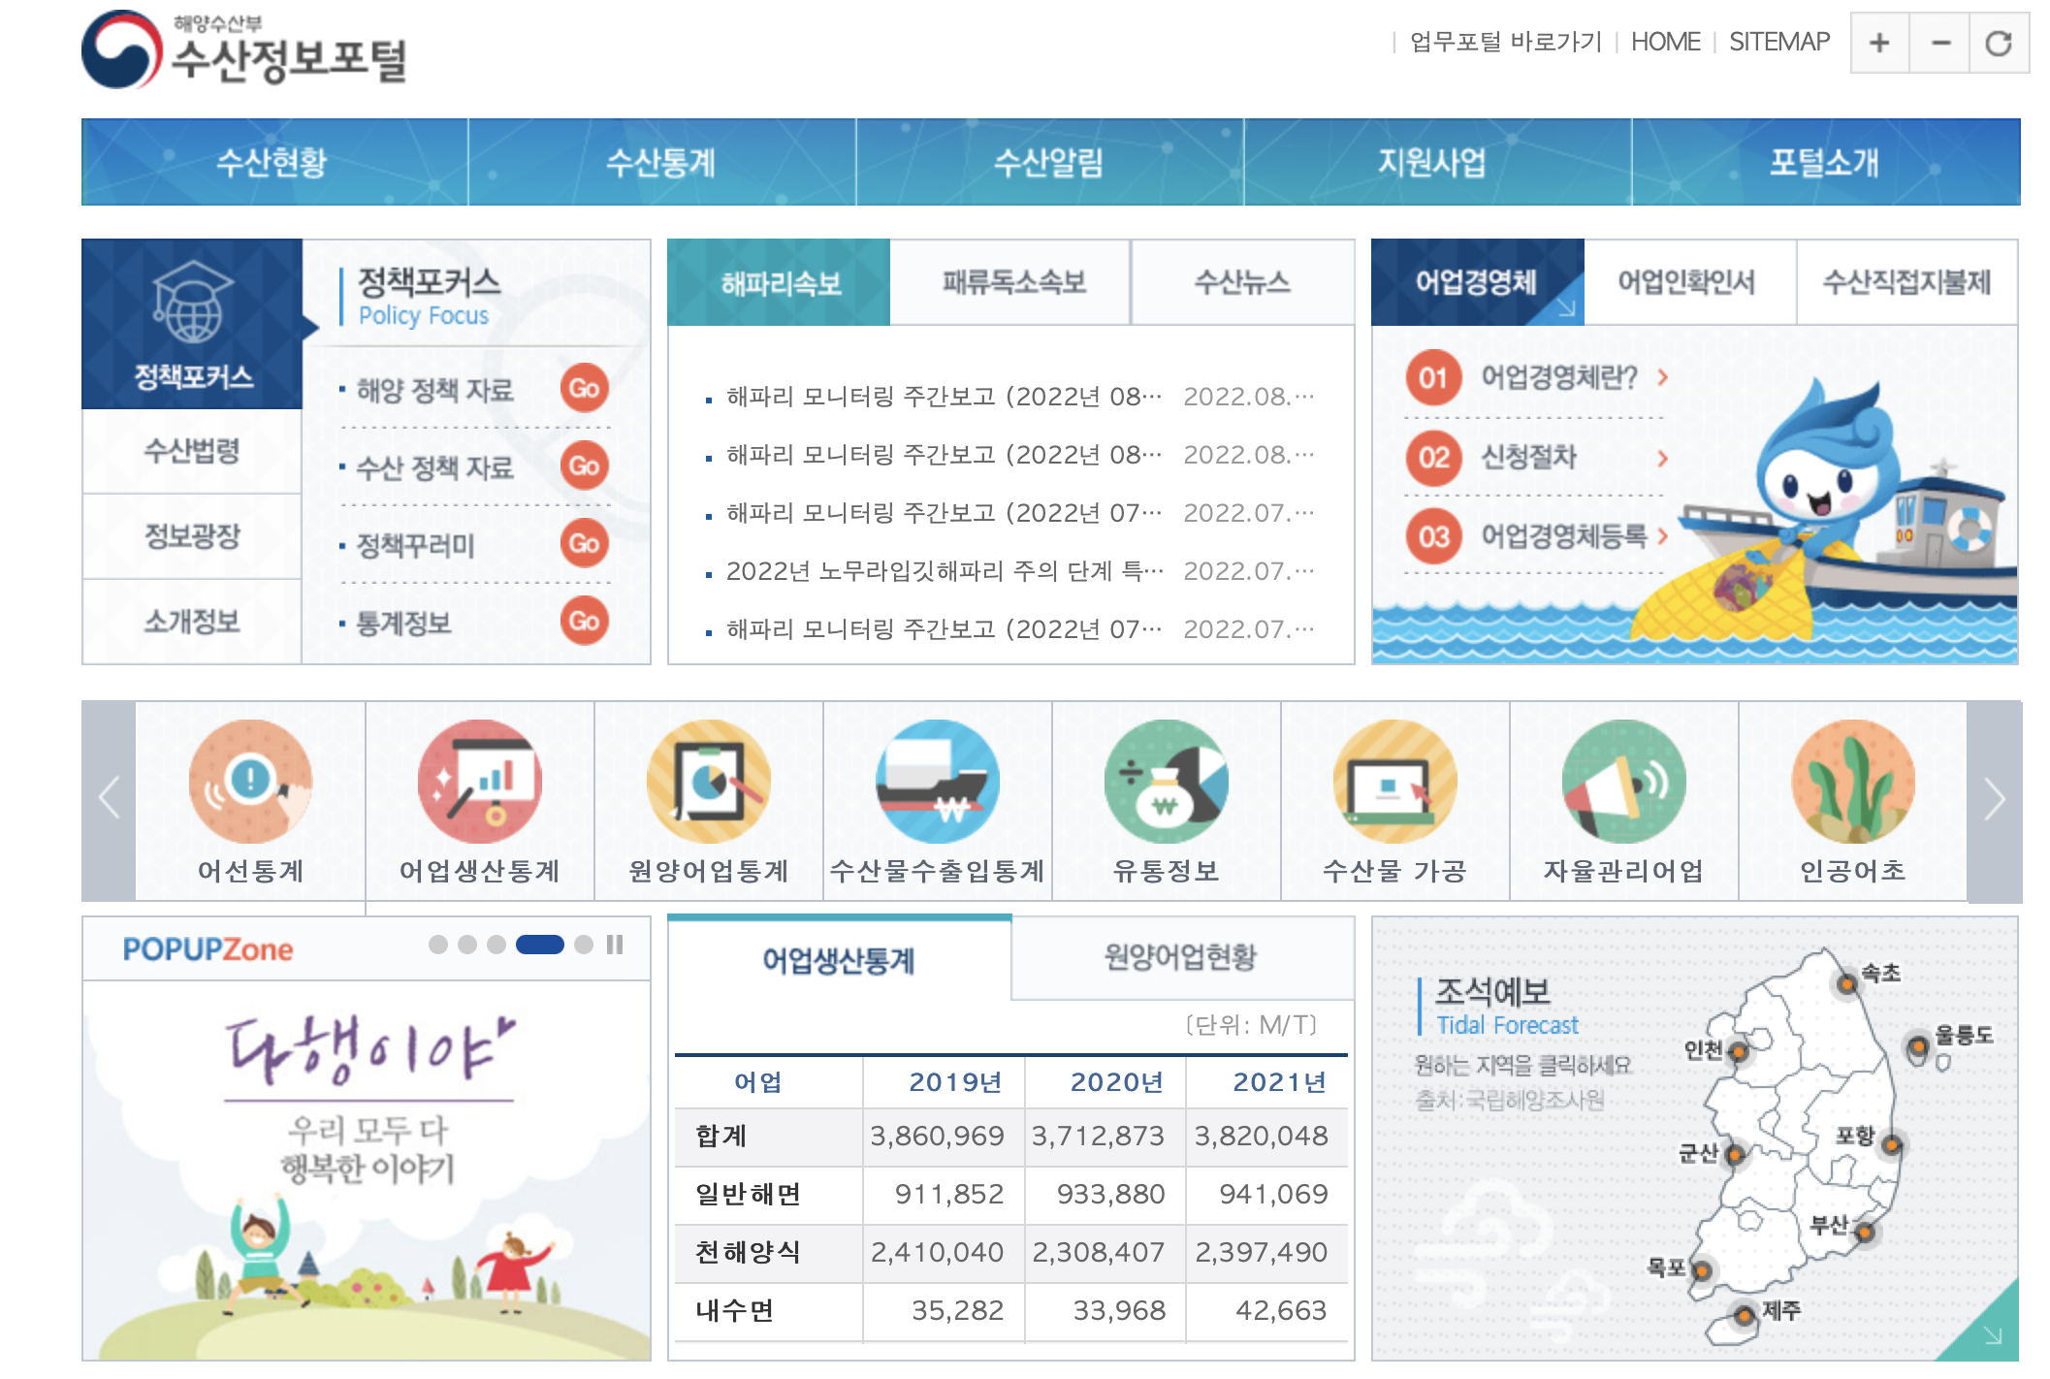Viewport: 2050px width, 1379px height.
Task: Click the reset zoom refresh icon
Action: [x=1999, y=43]
